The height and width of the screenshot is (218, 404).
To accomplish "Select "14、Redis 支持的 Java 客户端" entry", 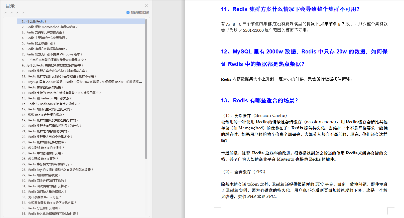I will [61, 93].
